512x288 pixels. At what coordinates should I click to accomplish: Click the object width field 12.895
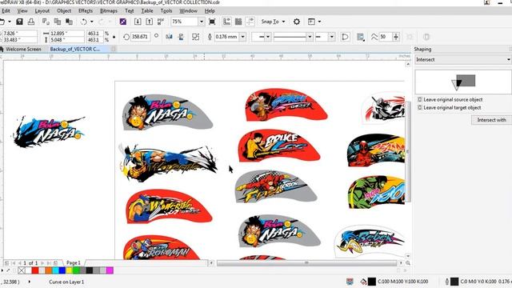(x=66, y=34)
